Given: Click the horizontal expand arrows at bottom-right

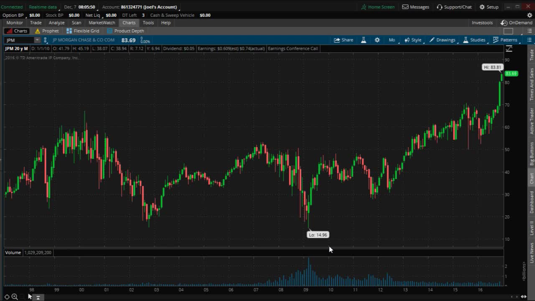Looking at the screenshot, I should click(523, 297).
